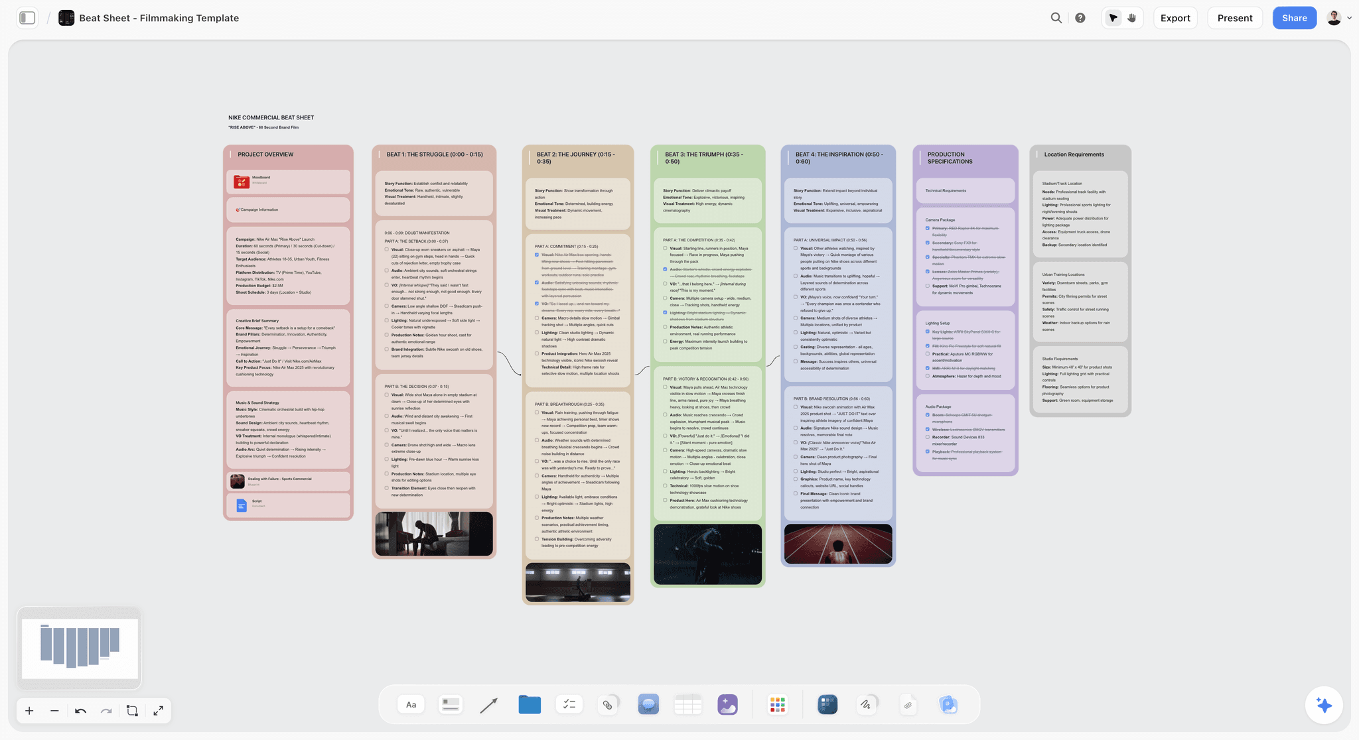The image size is (1359, 740).
Task: Check the Atmosphere Hazer checkbox
Action: tap(928, 376)
